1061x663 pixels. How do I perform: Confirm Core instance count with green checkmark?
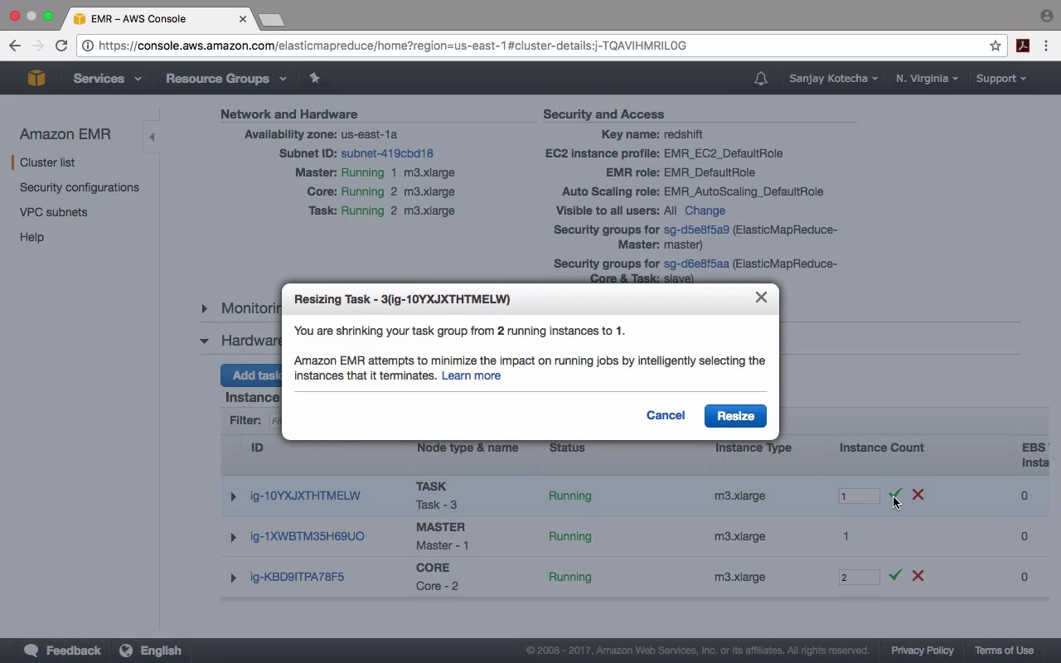pyautogui.click(x=895, y=575)
